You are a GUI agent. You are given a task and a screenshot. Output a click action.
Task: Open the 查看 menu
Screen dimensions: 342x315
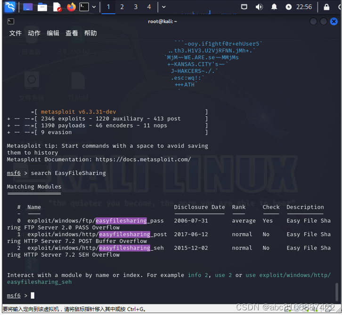pyautogui.click(x=72, y=33)
